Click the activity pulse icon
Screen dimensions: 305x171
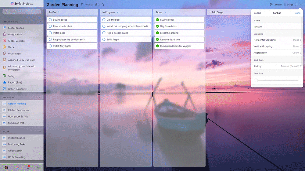[38, 167]
